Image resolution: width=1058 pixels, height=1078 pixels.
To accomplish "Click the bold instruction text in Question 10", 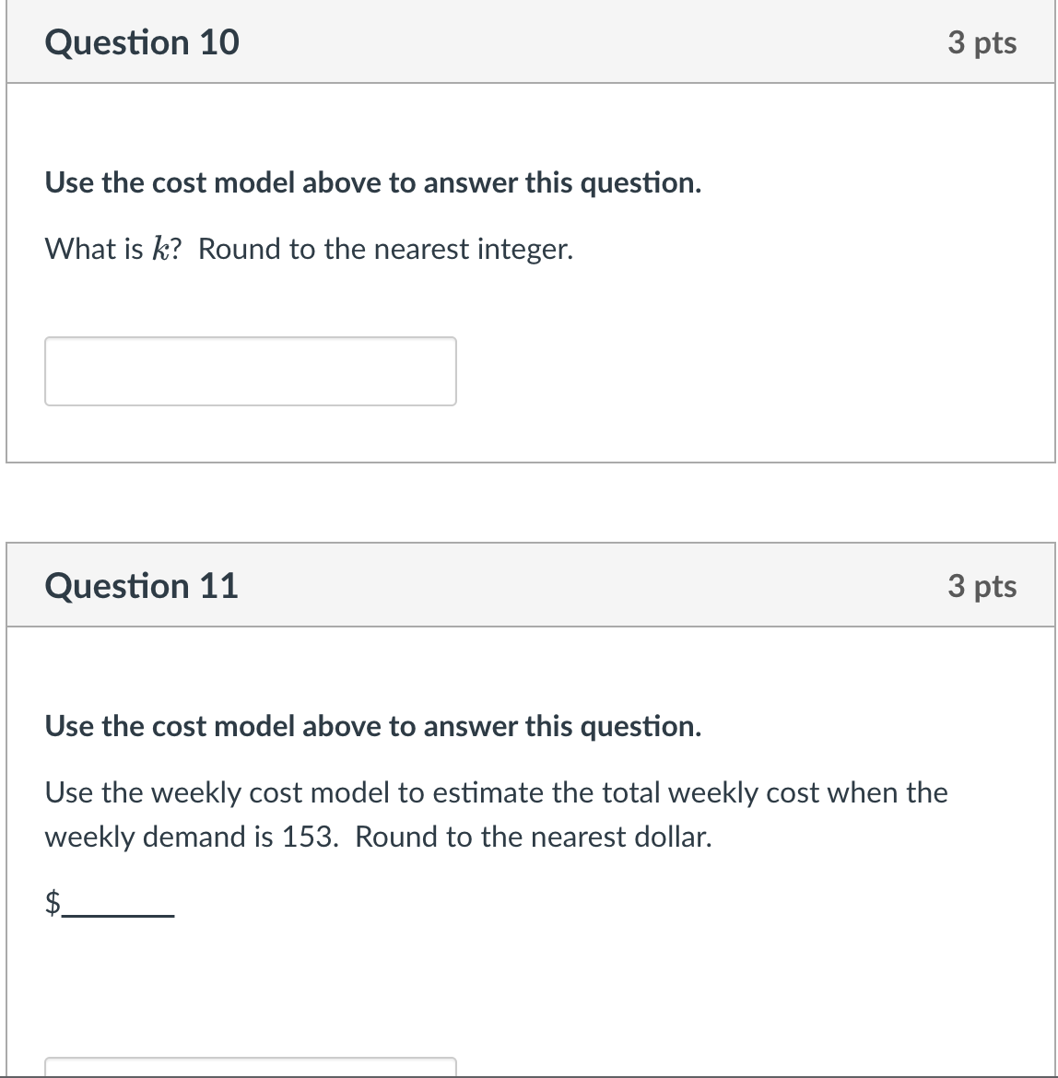I will [372, 182].
